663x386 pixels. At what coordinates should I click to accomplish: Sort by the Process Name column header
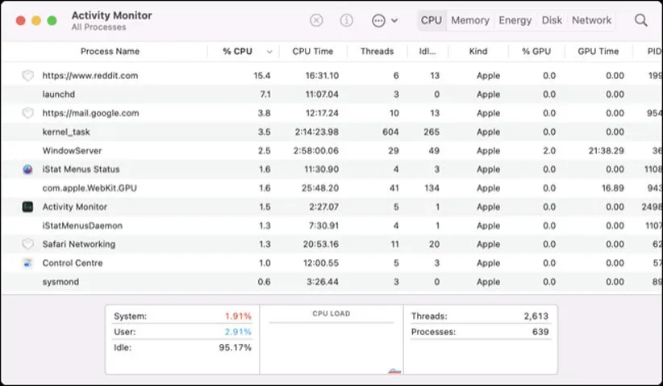click(x=110, y=52)
